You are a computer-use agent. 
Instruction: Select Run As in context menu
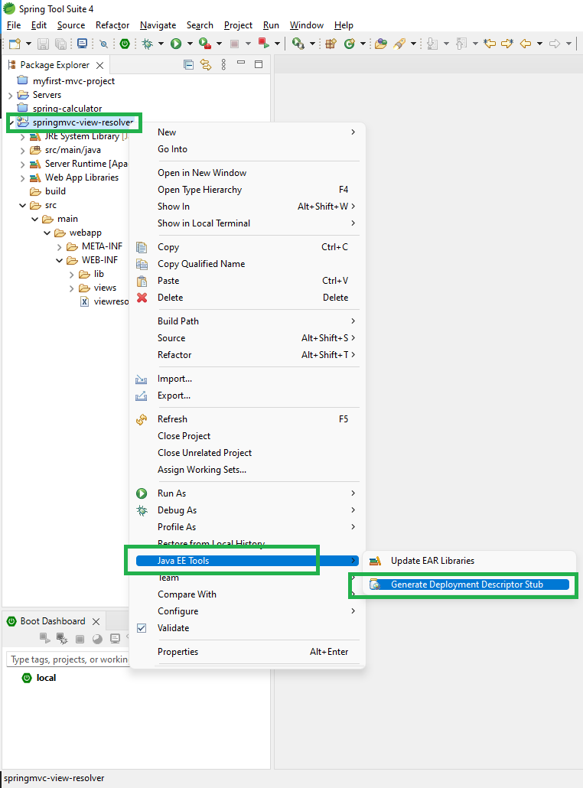(247, 493)
